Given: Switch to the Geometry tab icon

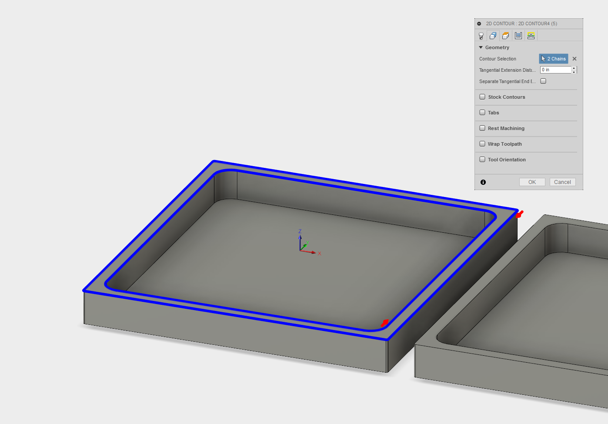Looking at the screenshot, I should pyautogui.click(x=493, y=36).
